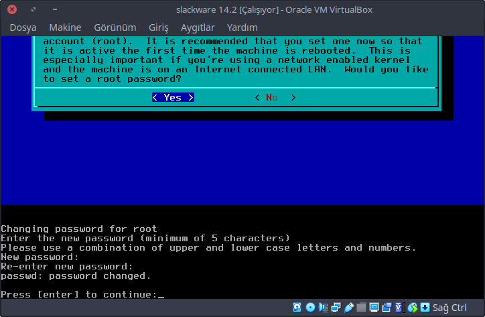
Task: Close the VirtualBox window with red X
Action: [x=12, y=9]
